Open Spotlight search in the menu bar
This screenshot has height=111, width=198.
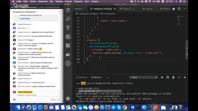(x=176, y=1)
